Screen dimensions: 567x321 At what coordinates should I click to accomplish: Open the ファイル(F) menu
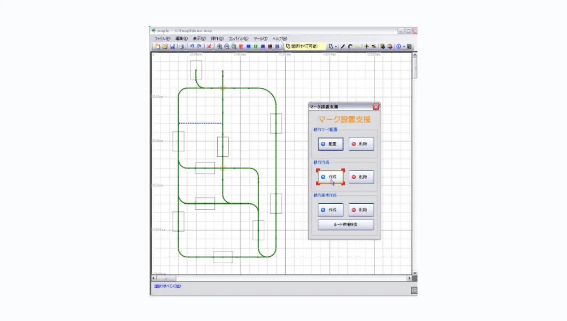(162, 39)
